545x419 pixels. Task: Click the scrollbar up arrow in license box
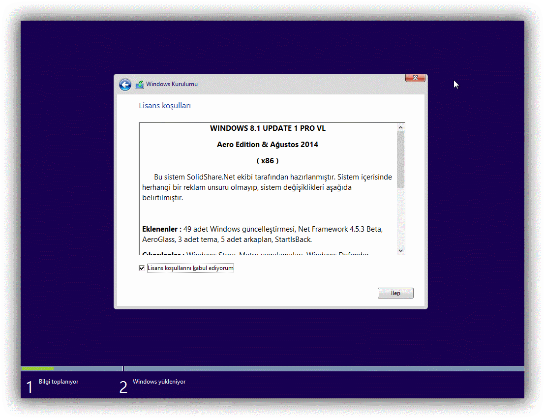(x=400, y=127)
